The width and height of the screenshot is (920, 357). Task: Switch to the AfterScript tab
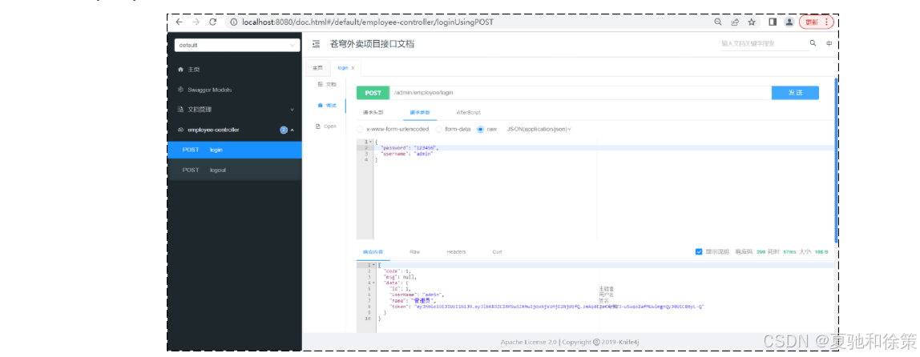469,112
